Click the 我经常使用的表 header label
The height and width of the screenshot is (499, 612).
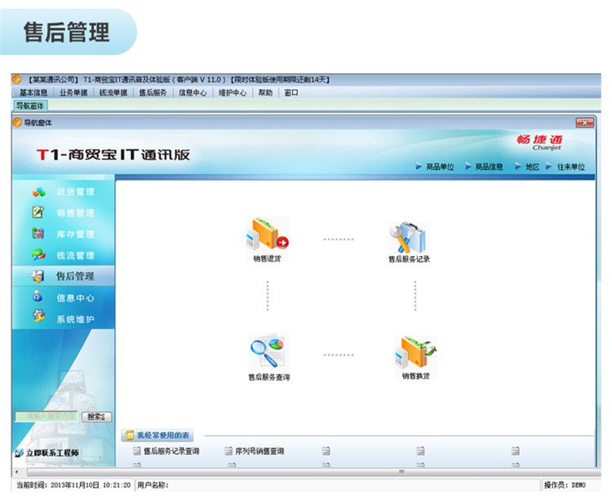point(162,435)
